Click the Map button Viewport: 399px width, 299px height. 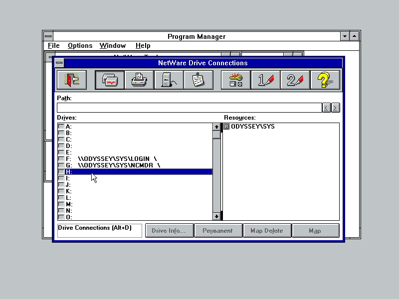tap(316, 231)
